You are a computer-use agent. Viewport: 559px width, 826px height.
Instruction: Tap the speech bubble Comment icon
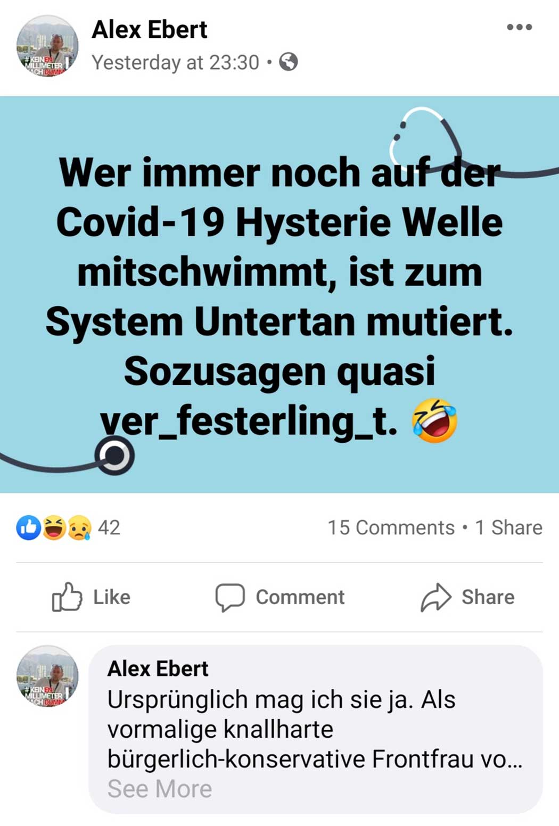tap(230, 597)
